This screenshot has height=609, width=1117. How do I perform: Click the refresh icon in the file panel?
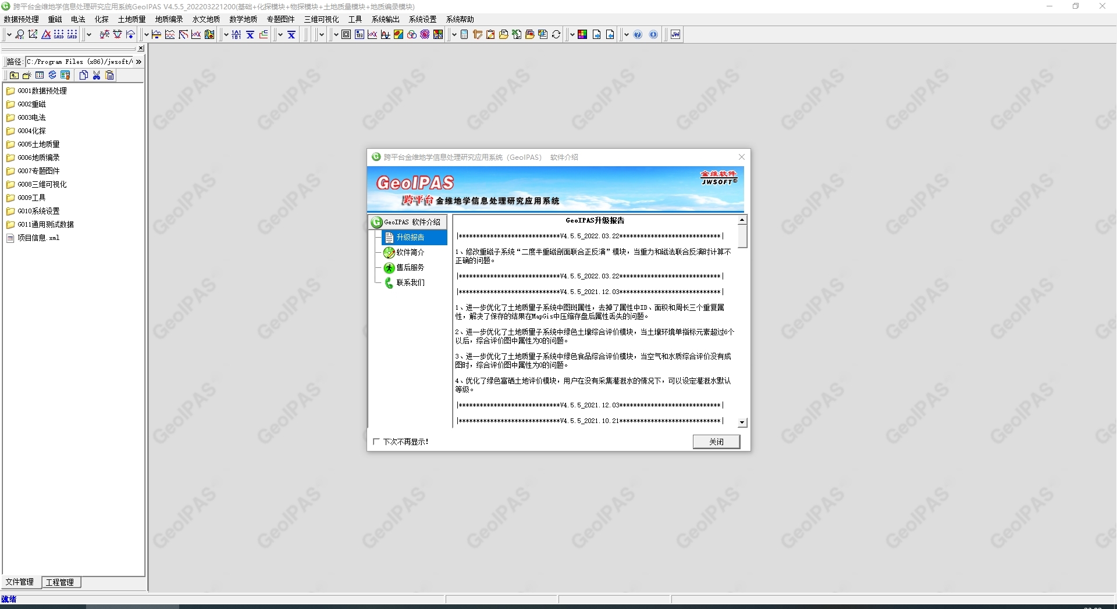coord(52,76)
